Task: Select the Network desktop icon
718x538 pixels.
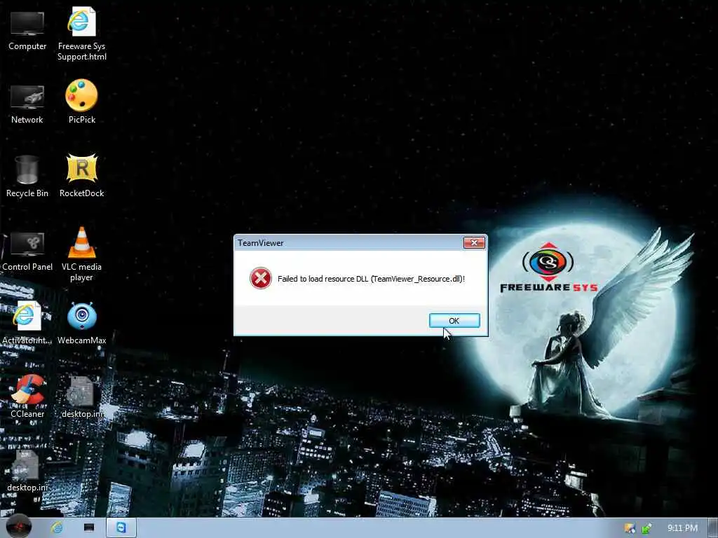Action: click(x=27, y=104)
